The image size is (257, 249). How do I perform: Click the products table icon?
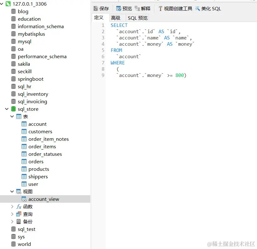(24, 169)
